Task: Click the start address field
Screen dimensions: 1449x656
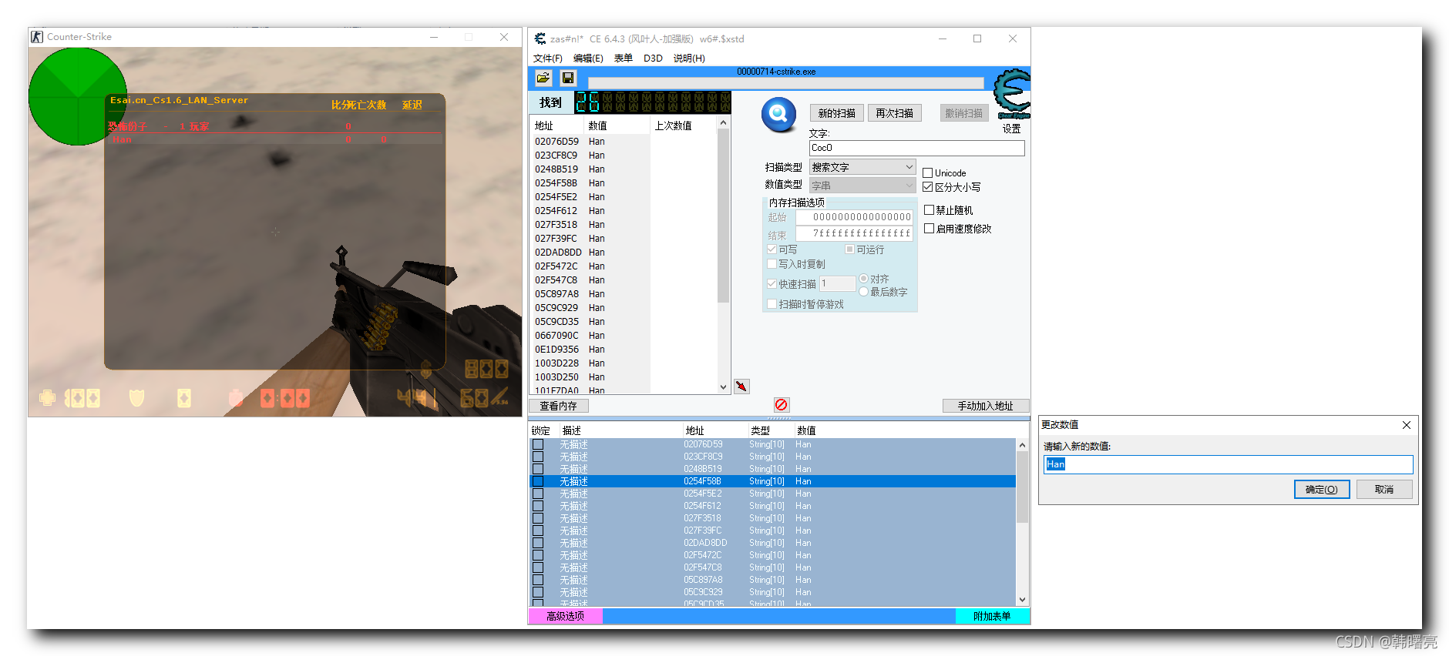Action: coord(854,217)
